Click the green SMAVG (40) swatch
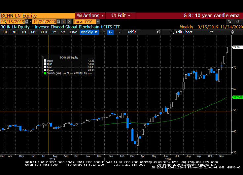 (x=45, y=73)
